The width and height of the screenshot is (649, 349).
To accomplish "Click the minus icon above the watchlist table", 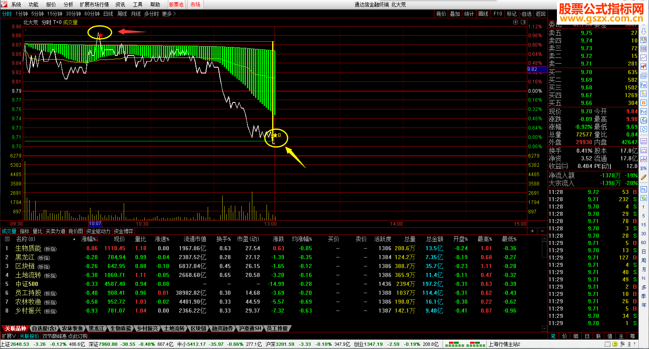I will coord(542,231).
